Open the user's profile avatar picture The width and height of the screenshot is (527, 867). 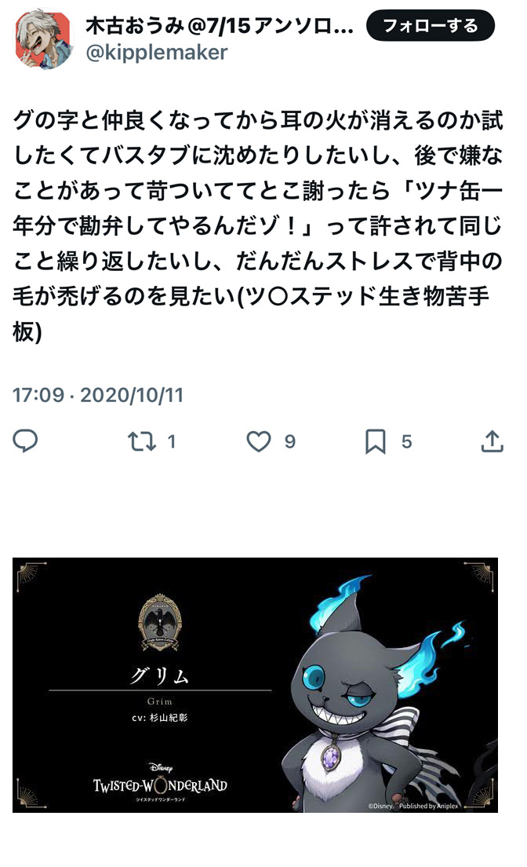click(x=43, y=38)
